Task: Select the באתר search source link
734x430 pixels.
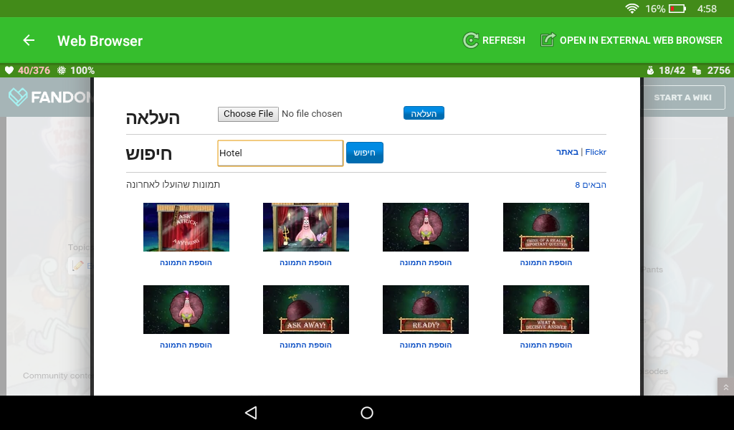Action: [x=568, y=152]
